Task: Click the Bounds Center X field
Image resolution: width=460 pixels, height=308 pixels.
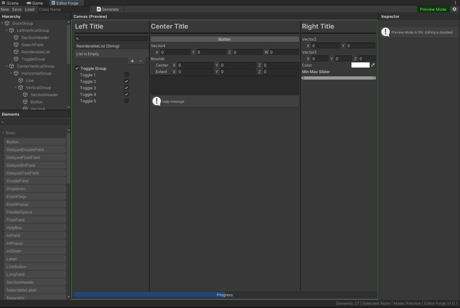Action: point(195,65)
